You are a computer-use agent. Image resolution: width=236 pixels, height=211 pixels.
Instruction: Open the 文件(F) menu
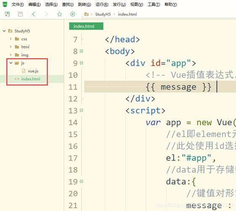pos(18,5)
